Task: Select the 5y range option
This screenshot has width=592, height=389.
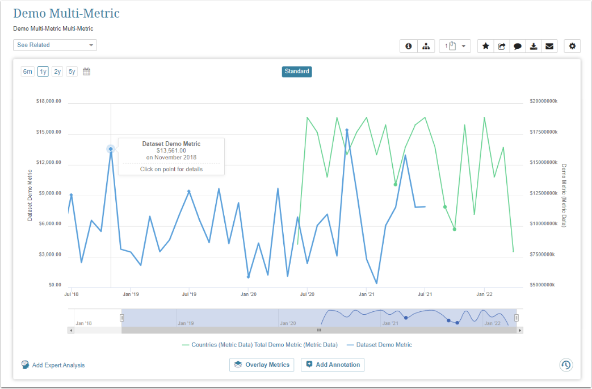Action: [72, 71]
